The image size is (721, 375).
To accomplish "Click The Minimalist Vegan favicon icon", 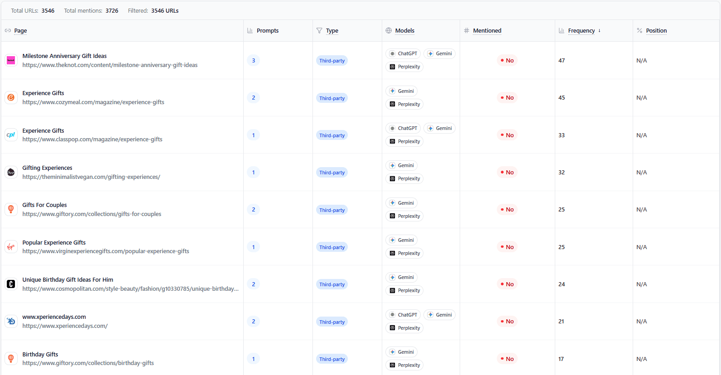I will coord(11,172).
